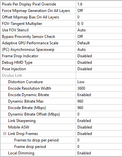Click the Encode Bitrate (Mbps) value
The image size is (122, 157).
click(x=99, y=108)
